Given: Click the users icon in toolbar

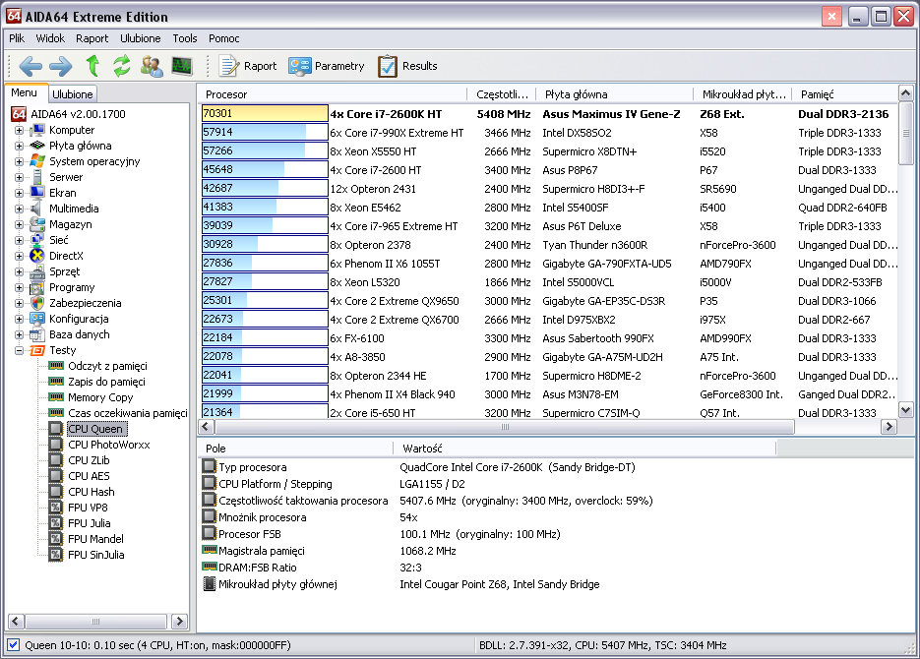Looking at the screenshot, I should click(x=152, y=66).
